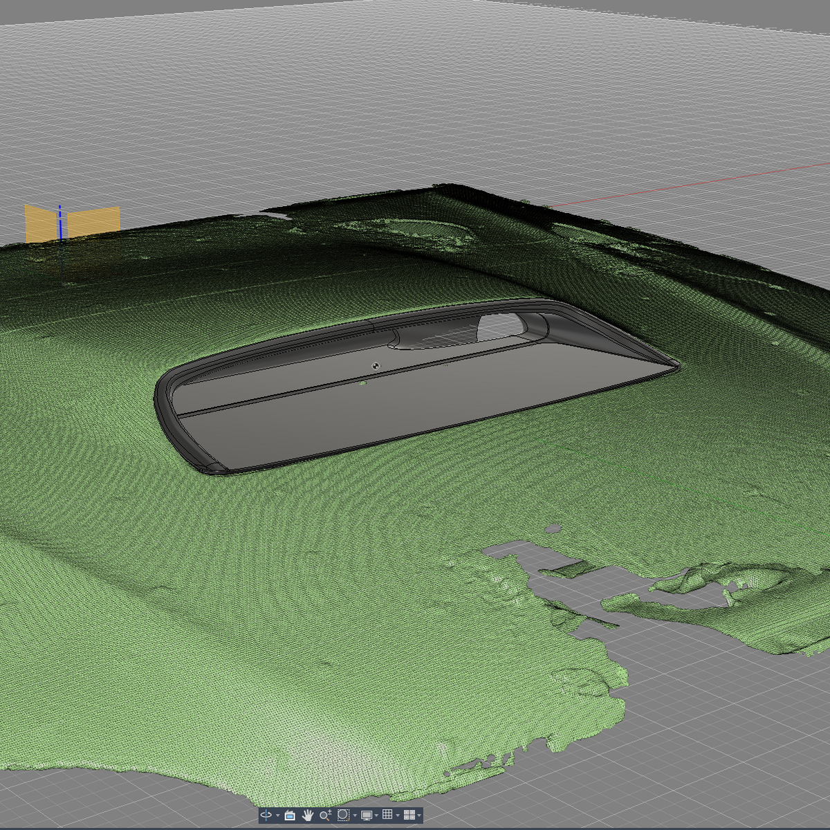This screenshot has height=830, width=830.
Task: Select the Orbit tool
Action: click(x=266, y=815)
